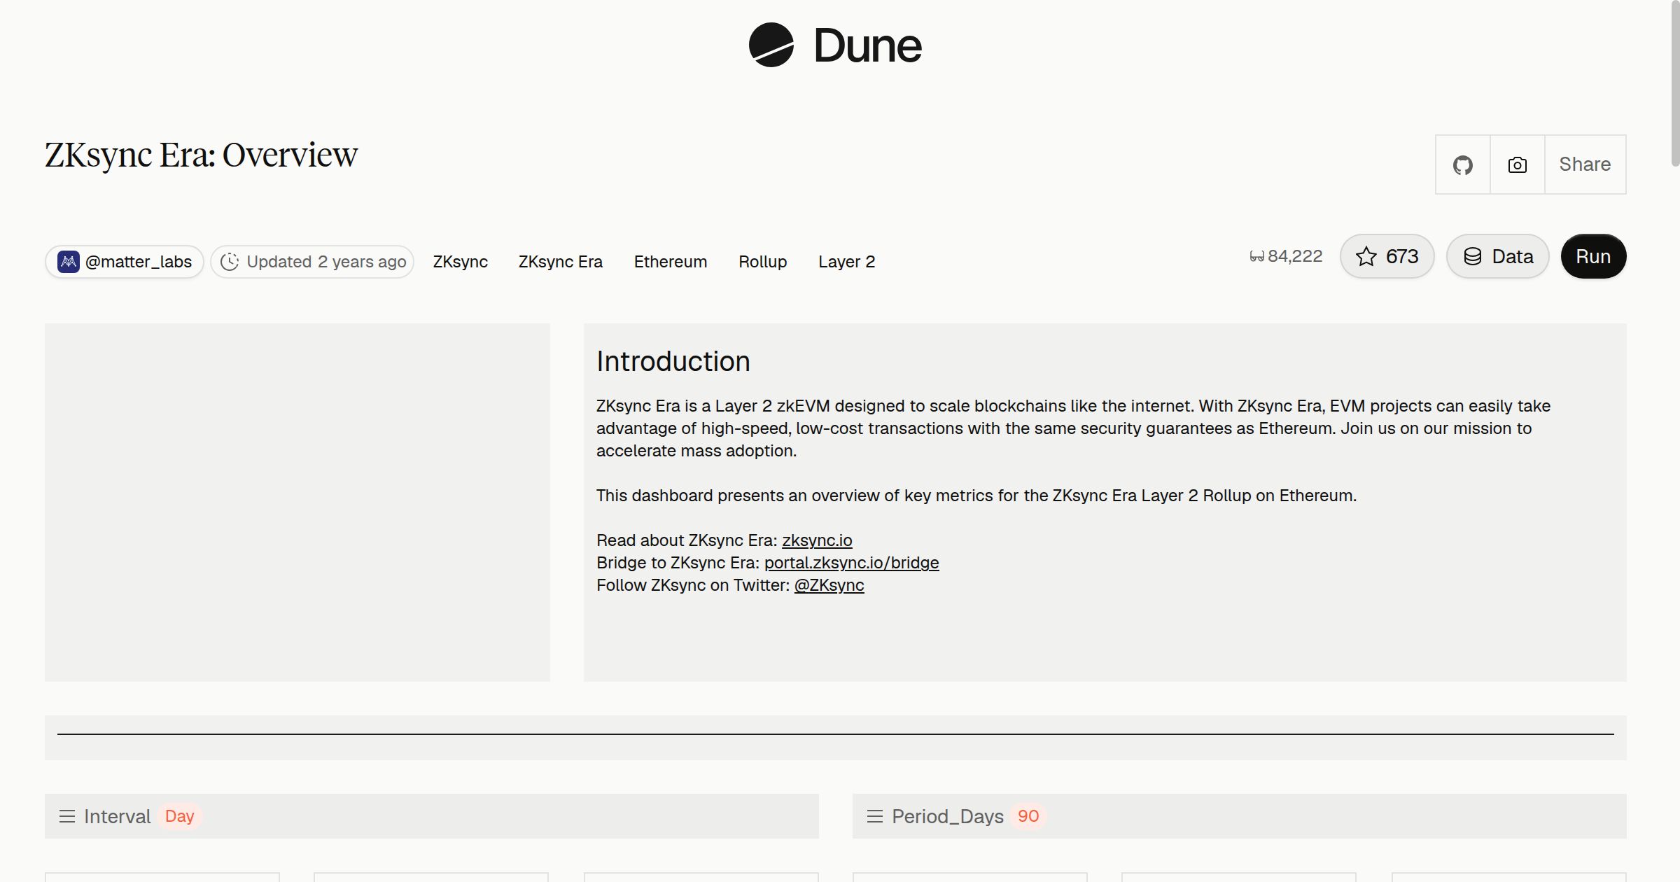Image resolution: width=1680 pixels, height=882 pixels.
Task: Run the dashboard queries
Action: coord(1593,256)
